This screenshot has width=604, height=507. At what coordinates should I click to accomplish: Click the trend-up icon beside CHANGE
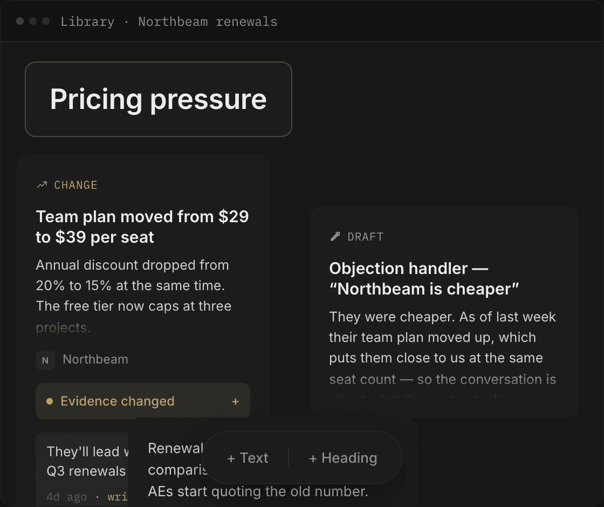42,185
